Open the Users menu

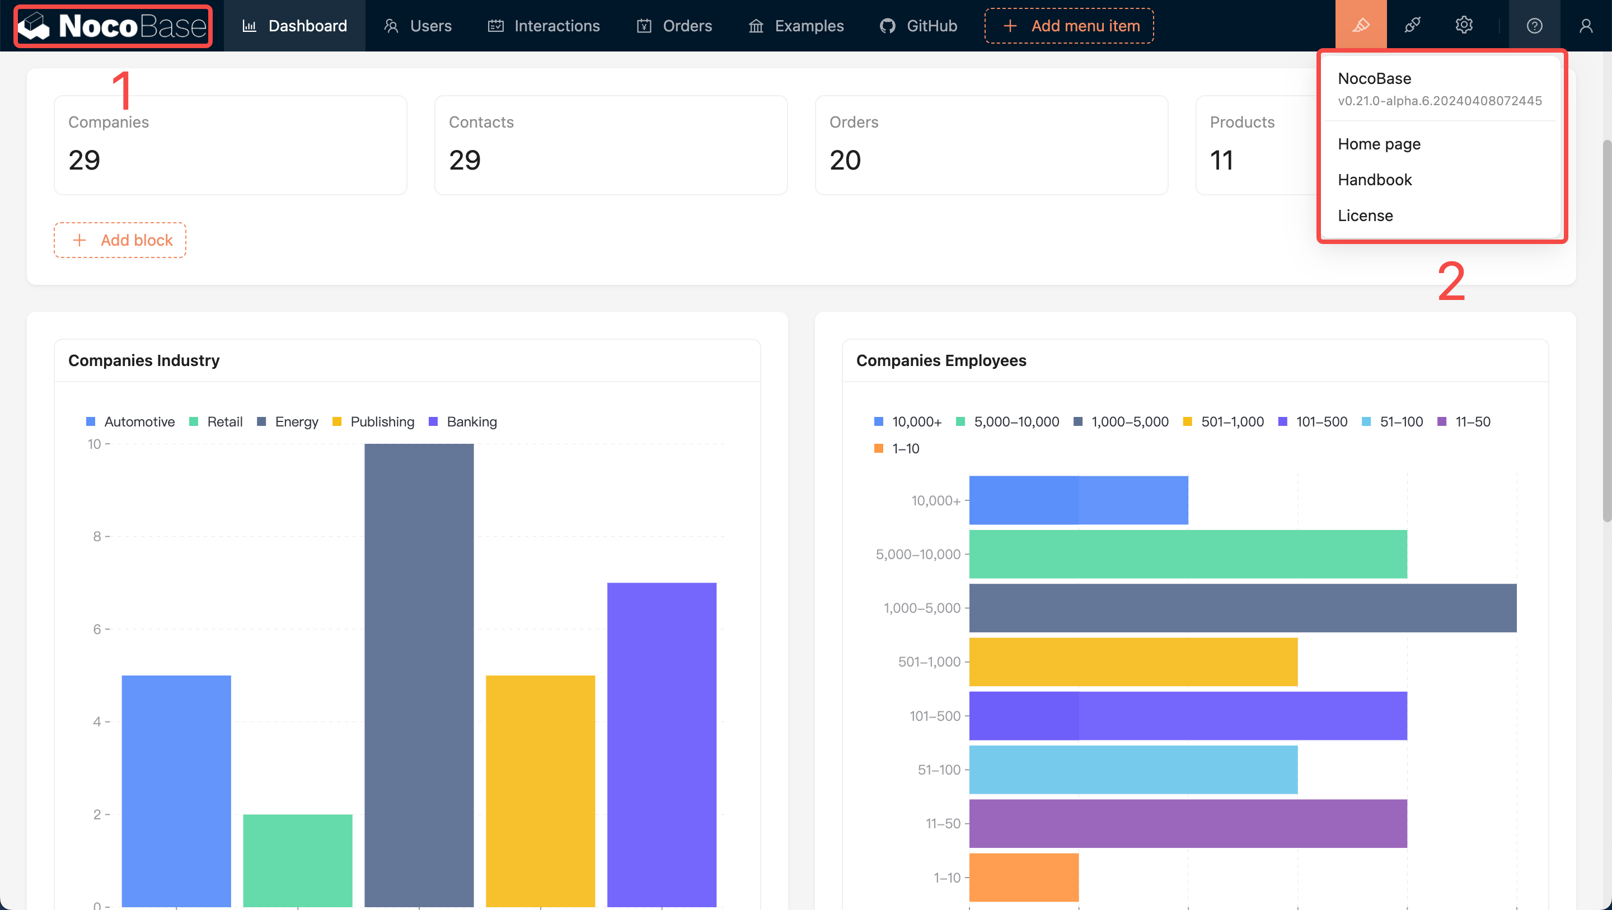(x=418, y=26)
